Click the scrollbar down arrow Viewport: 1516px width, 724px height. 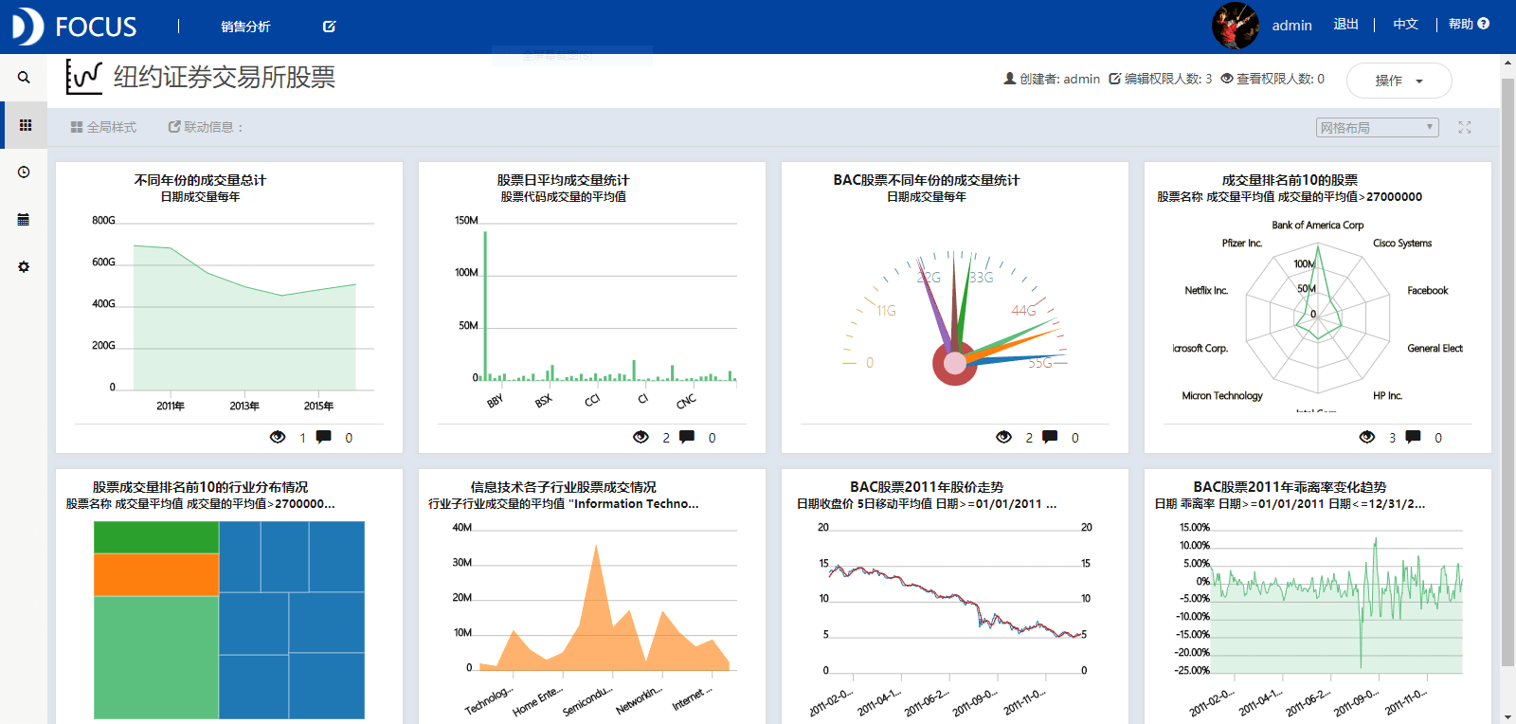click(x=1507, y=716)
